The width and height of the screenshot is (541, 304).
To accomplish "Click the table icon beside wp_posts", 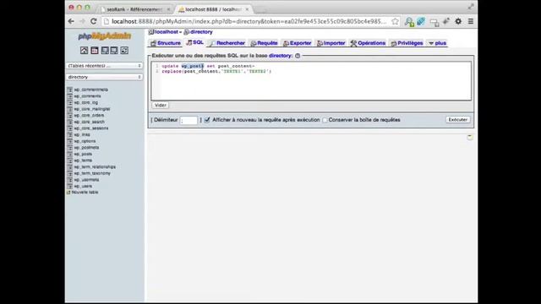I will coord(69,154).
